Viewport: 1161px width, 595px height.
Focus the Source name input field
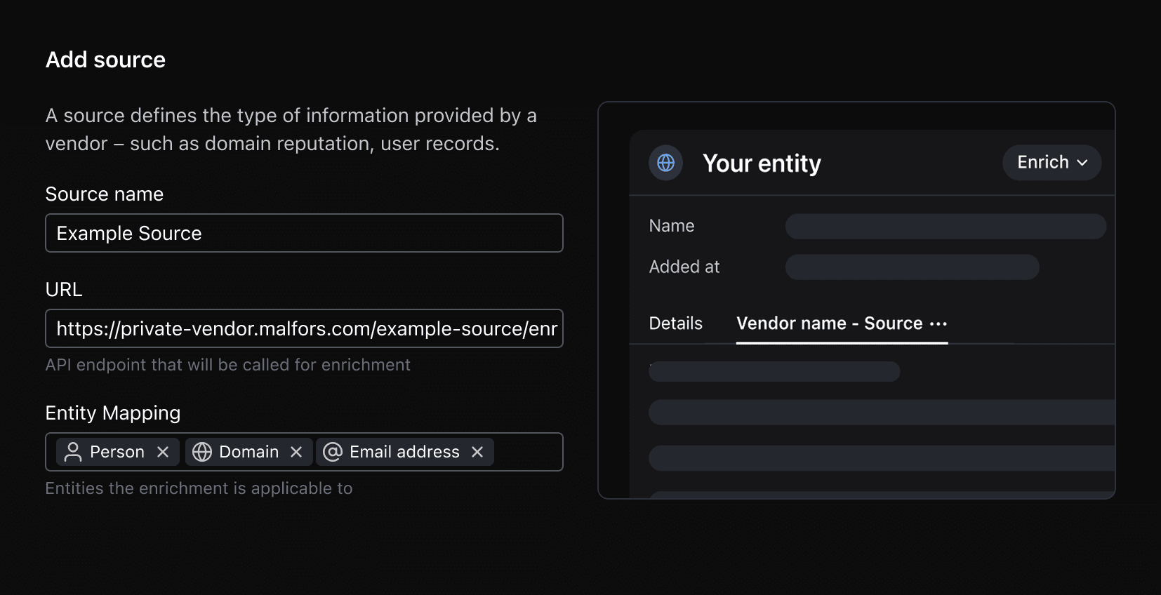tap(304, 233)
